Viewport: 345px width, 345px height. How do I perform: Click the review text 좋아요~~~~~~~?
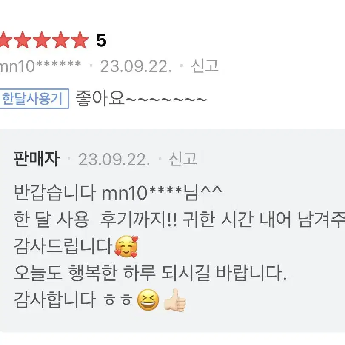[x=141, y=99]
